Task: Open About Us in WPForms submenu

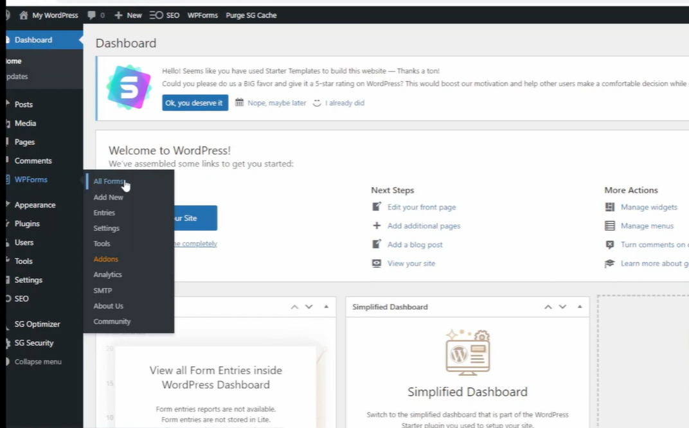Action: click(x=108, y=306)
